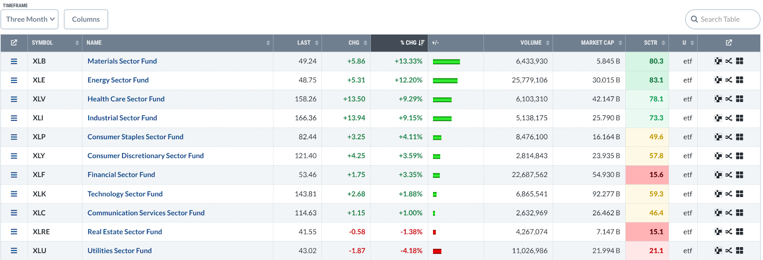
Task: Open the Three Month timeframe dropdown
Action: [x=30, y=19]
